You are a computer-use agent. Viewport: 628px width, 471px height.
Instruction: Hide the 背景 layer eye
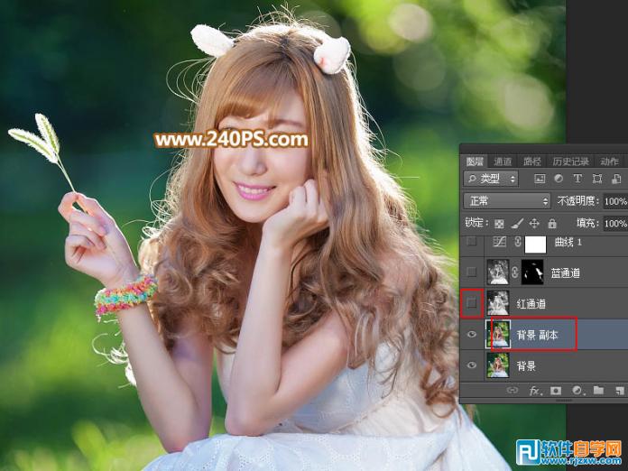472,365
